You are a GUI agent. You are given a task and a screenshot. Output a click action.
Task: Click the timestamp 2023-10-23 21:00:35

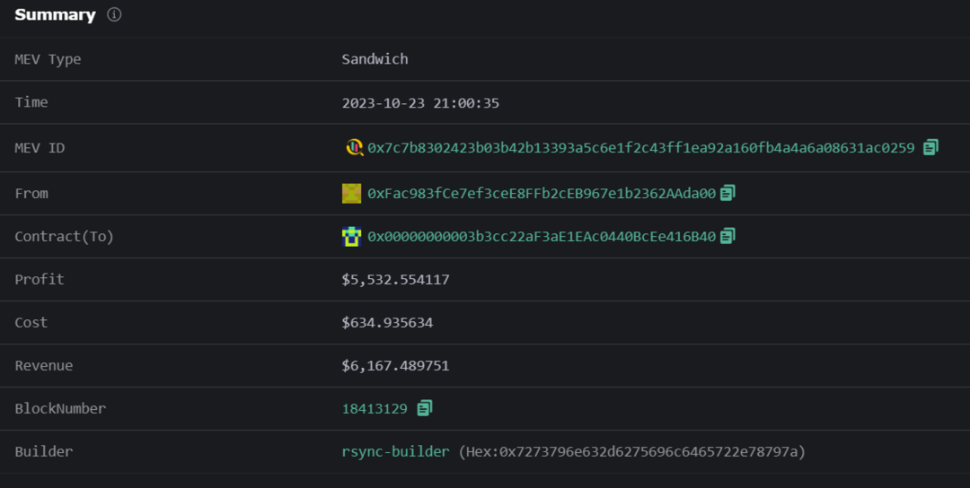(420, 103)
